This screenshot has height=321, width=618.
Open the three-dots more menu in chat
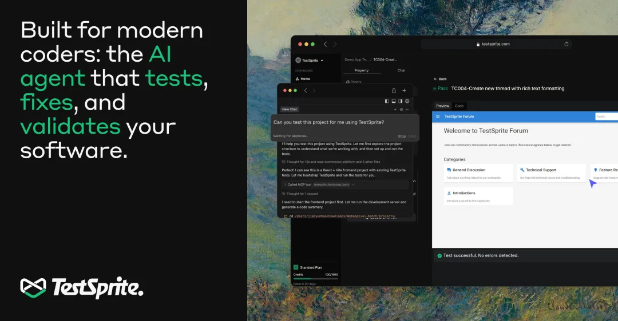[407, 109]
